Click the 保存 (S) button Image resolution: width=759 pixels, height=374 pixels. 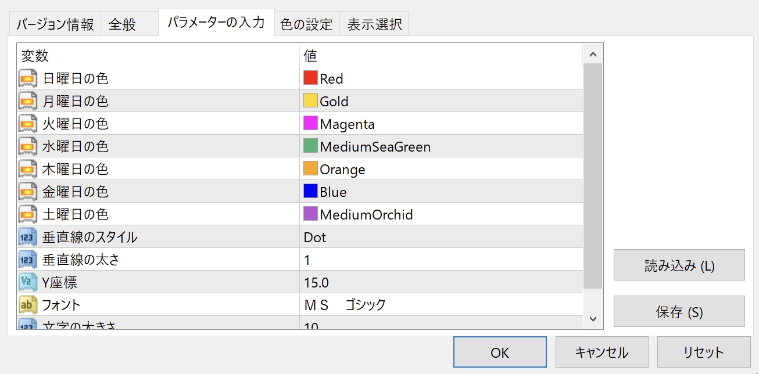679,312
